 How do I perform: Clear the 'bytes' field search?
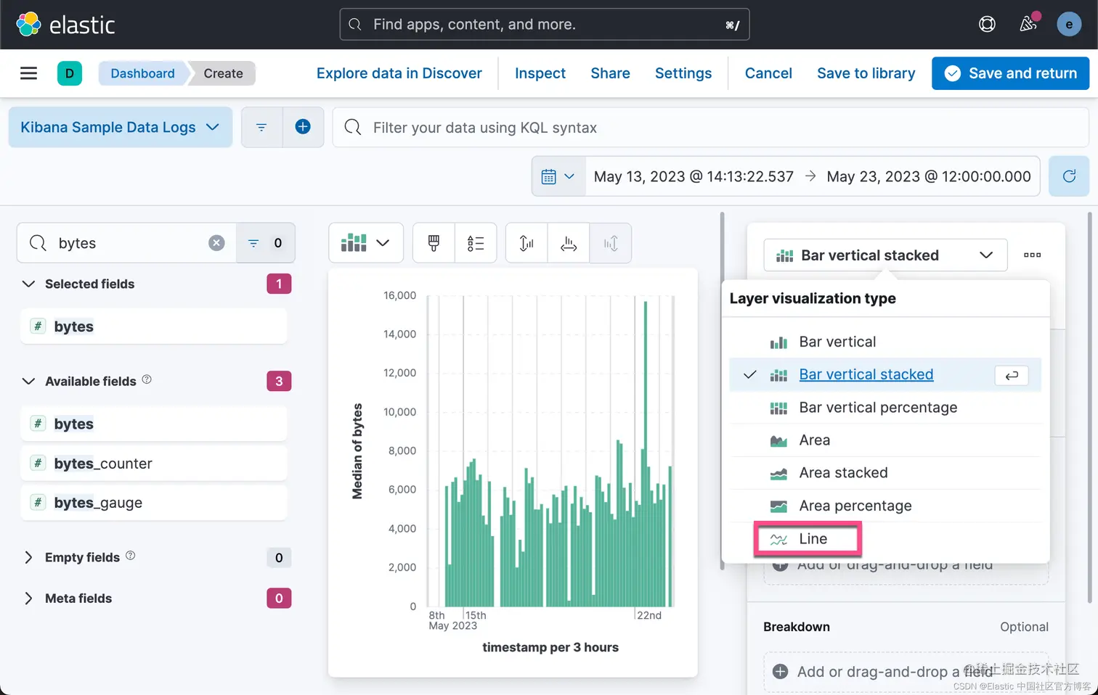click(216, 243)
